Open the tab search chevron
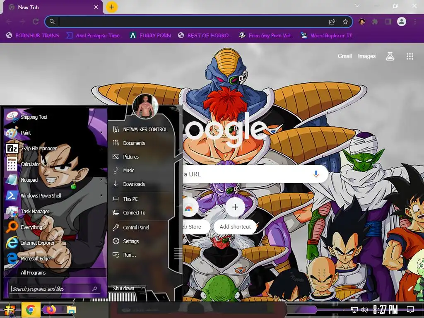This screenshot has height=318, width=424. pos(357,6)
